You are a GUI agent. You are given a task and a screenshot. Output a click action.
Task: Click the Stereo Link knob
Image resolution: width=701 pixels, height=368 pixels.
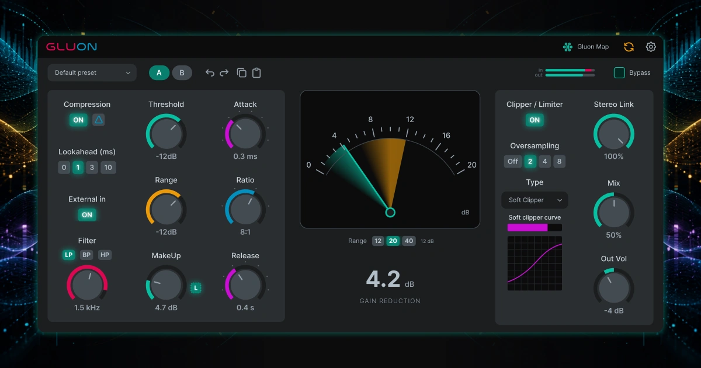coord(614,134)
